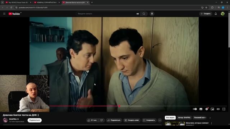Toggle the autoplay switch in player
Viewport: 230px width, 129px height.
pyautogui.click(x=195, y=109)
